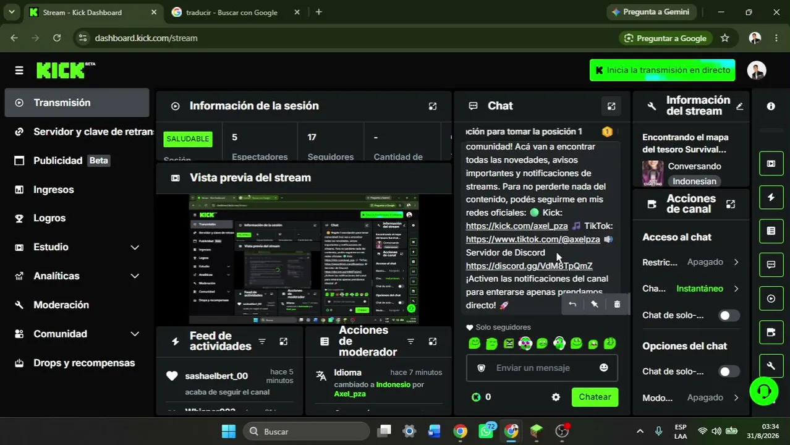Click the pink-faced headphones emote
Screen dimensions: 790x445
[x=525, y=344]
